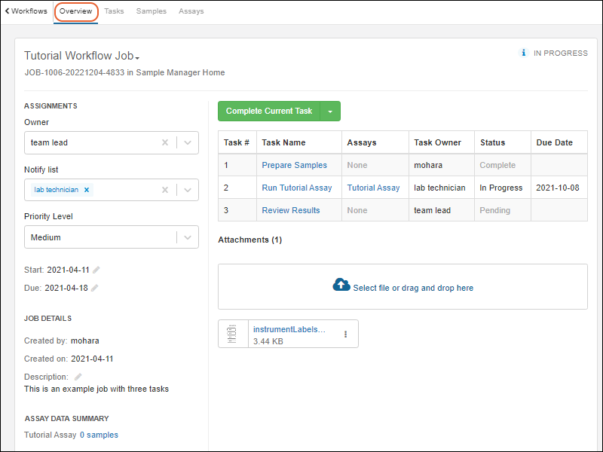603x452 pixels.
Task: Open the Samples tab
Action: 152,11
